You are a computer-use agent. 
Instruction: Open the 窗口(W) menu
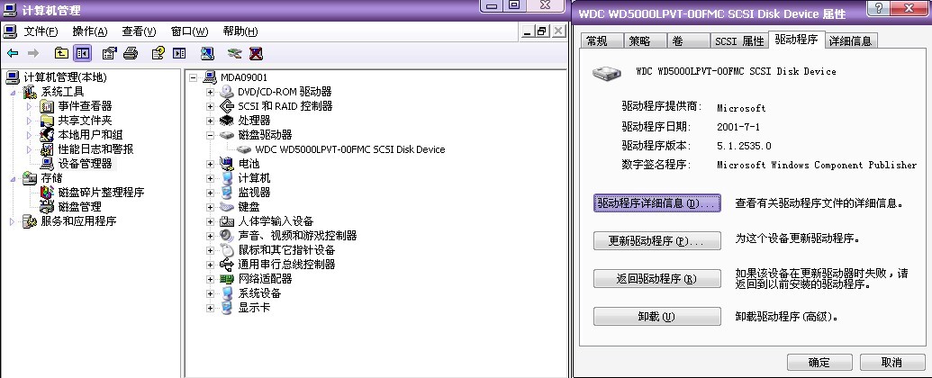[x=190, y=31]
